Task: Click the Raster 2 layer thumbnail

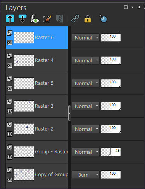Action: [x=24, y=129]
